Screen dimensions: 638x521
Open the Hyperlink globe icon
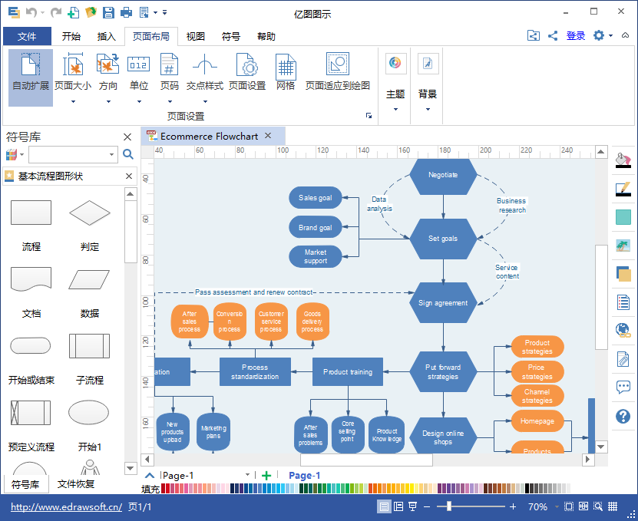click(x=623, y=330)
